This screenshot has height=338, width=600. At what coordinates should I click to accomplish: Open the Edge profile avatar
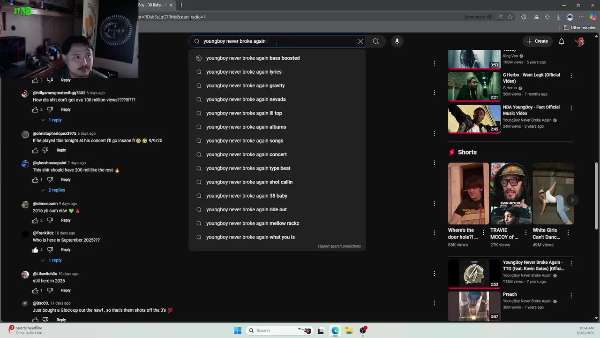[x=570, y=17]
